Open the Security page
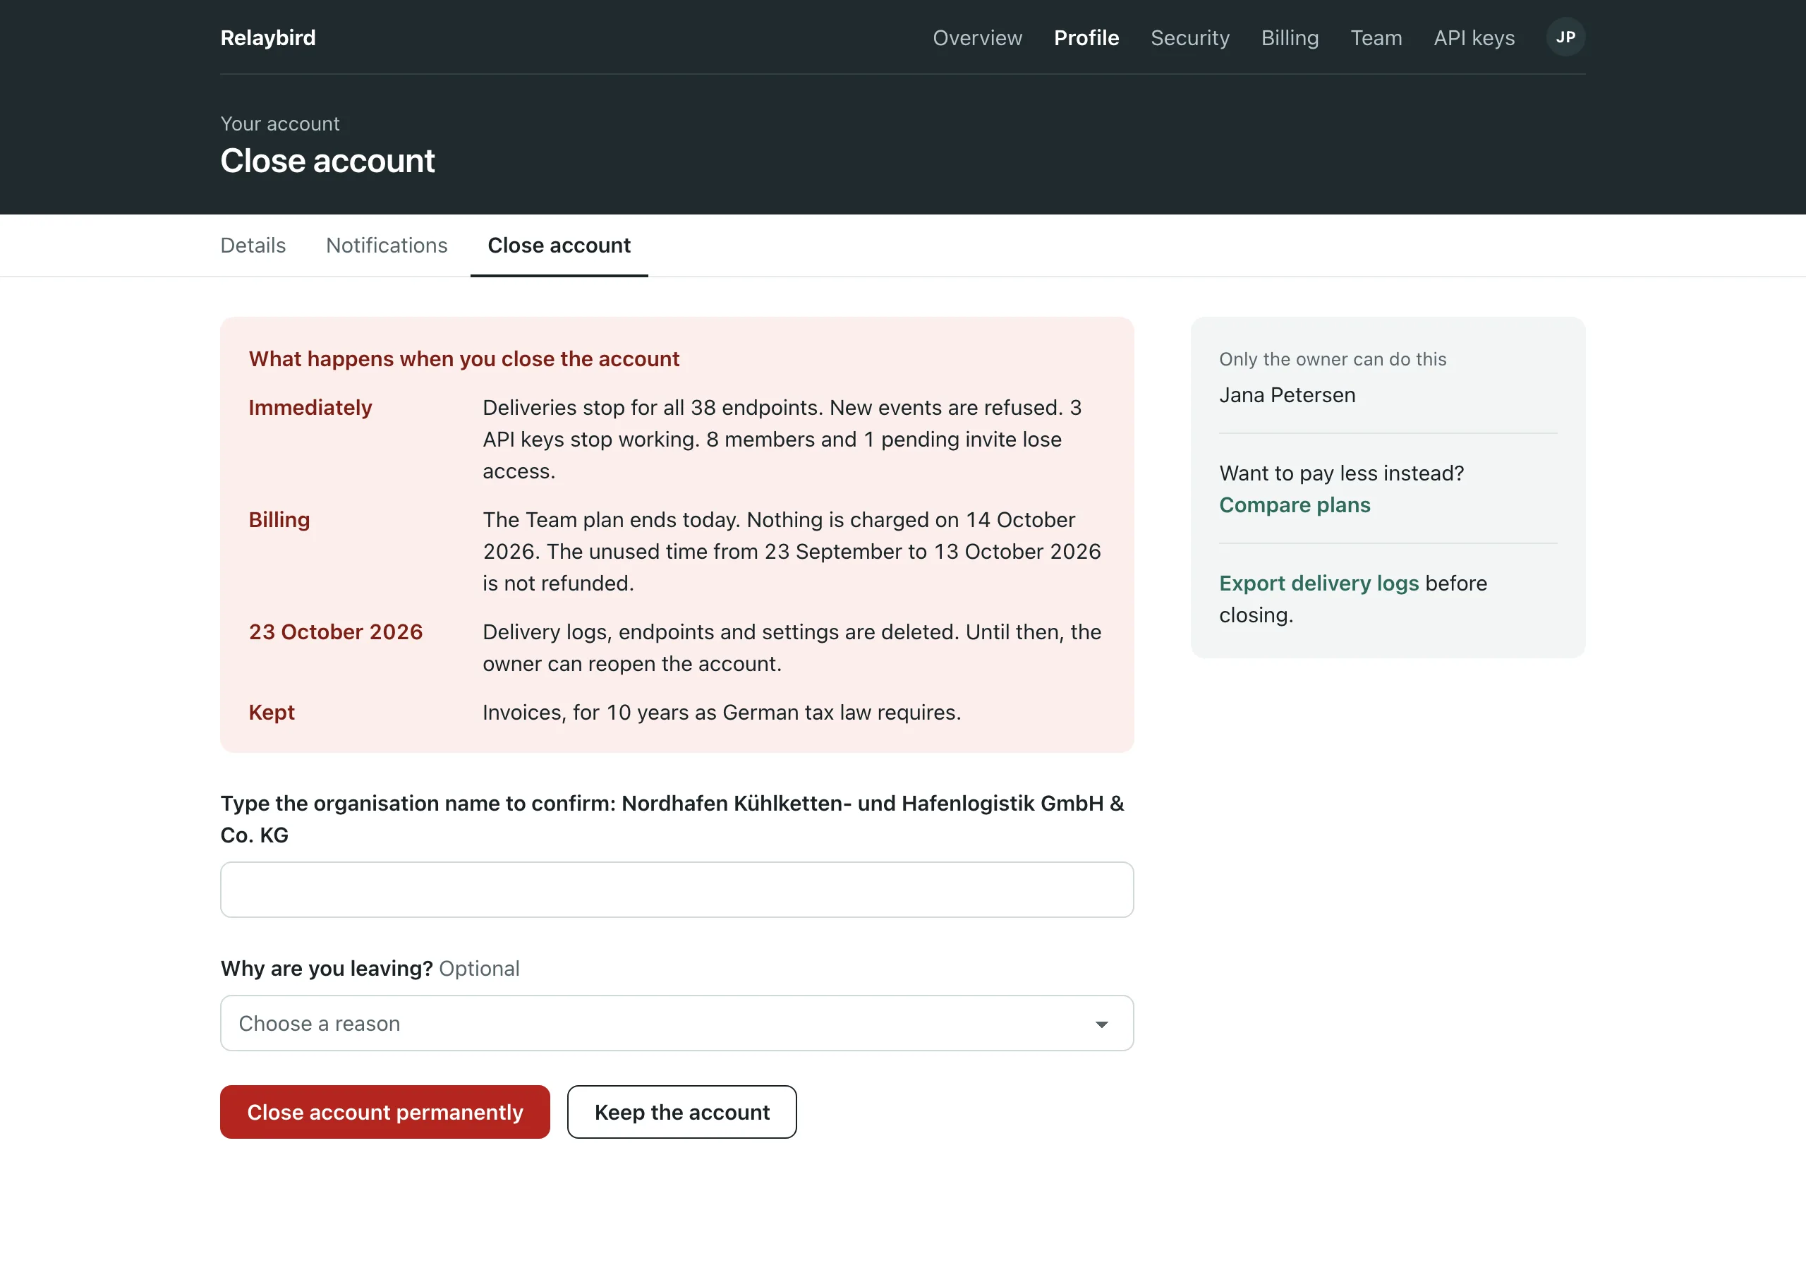Image resolution: width=1806 pixels, height=1270 pixels. pos(1189,38)
